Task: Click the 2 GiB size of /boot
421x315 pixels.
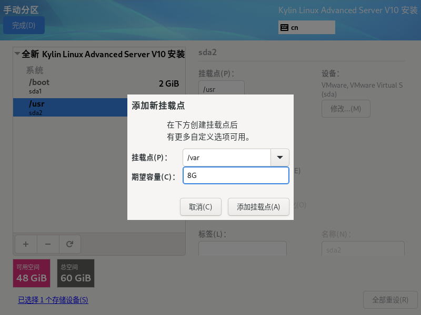Action: [x=169, y=83]
